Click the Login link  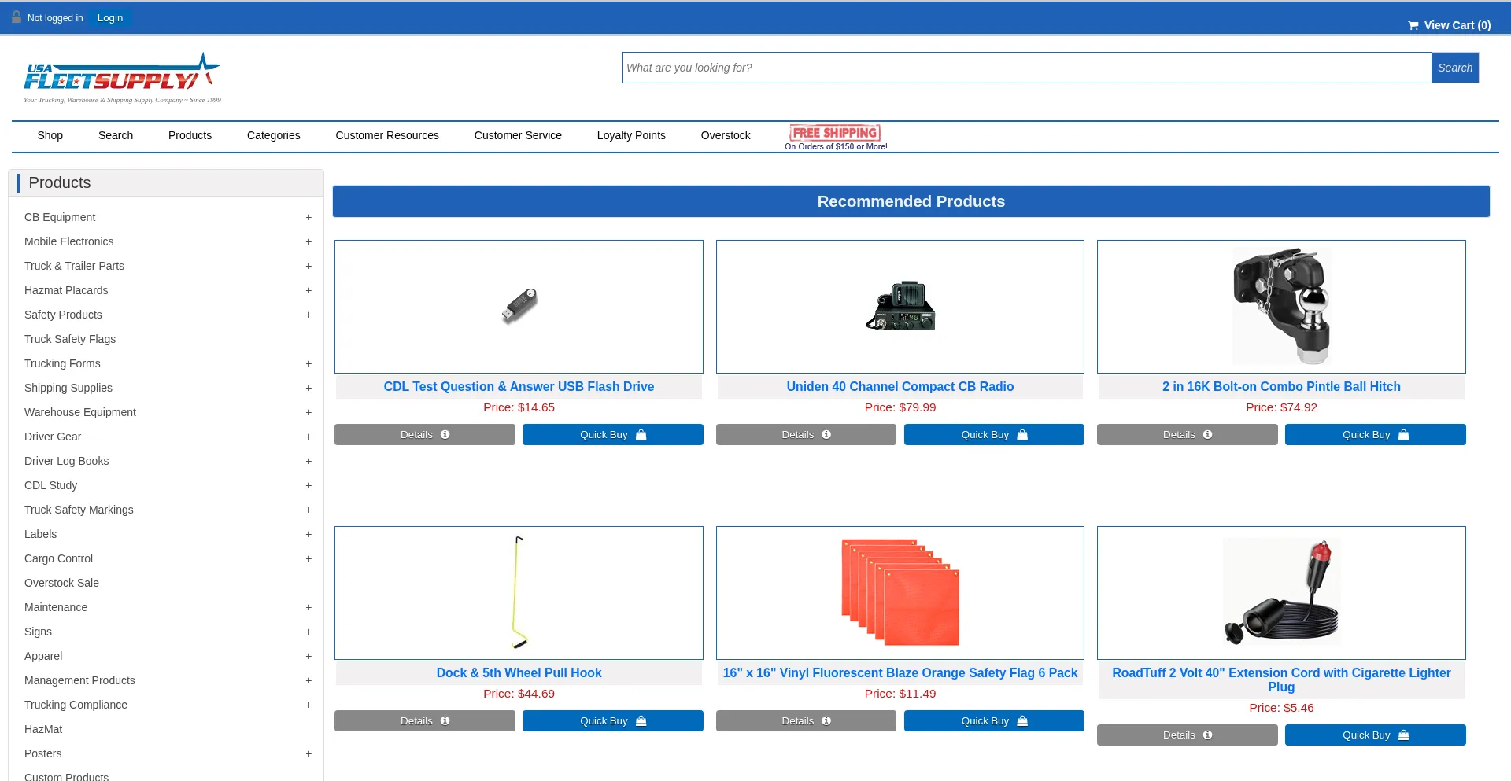point(109,18)
